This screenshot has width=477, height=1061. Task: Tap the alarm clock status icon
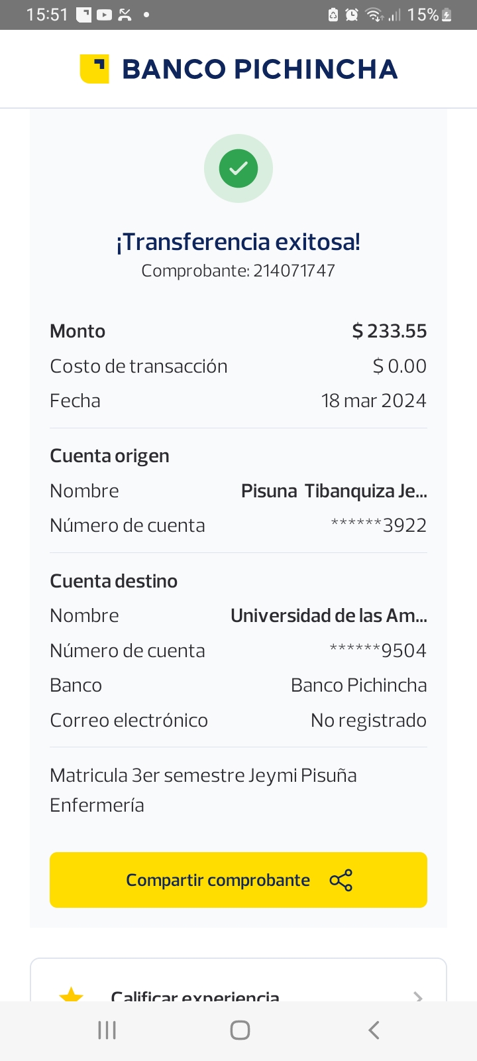click(x=352, y=15)
